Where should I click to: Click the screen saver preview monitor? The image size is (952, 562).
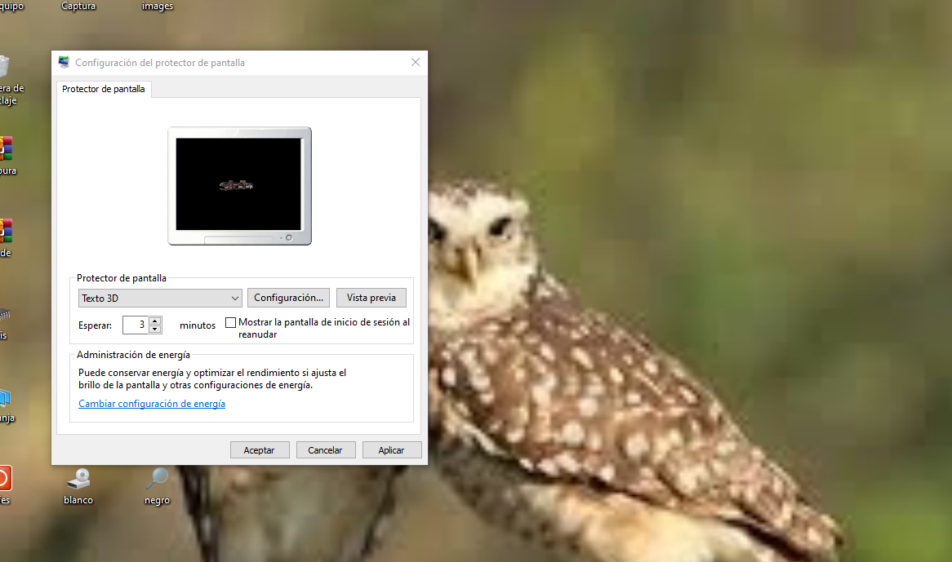point(239,185)
